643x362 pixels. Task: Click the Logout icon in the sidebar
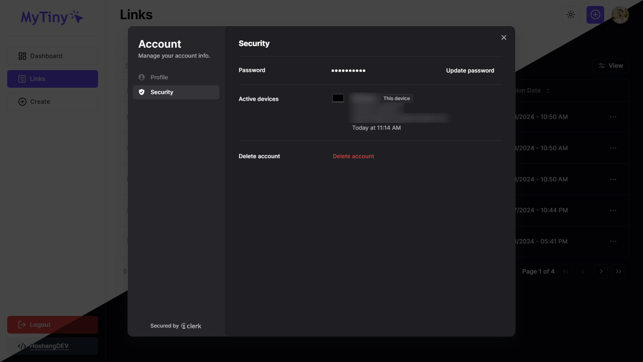coord(22,324)
